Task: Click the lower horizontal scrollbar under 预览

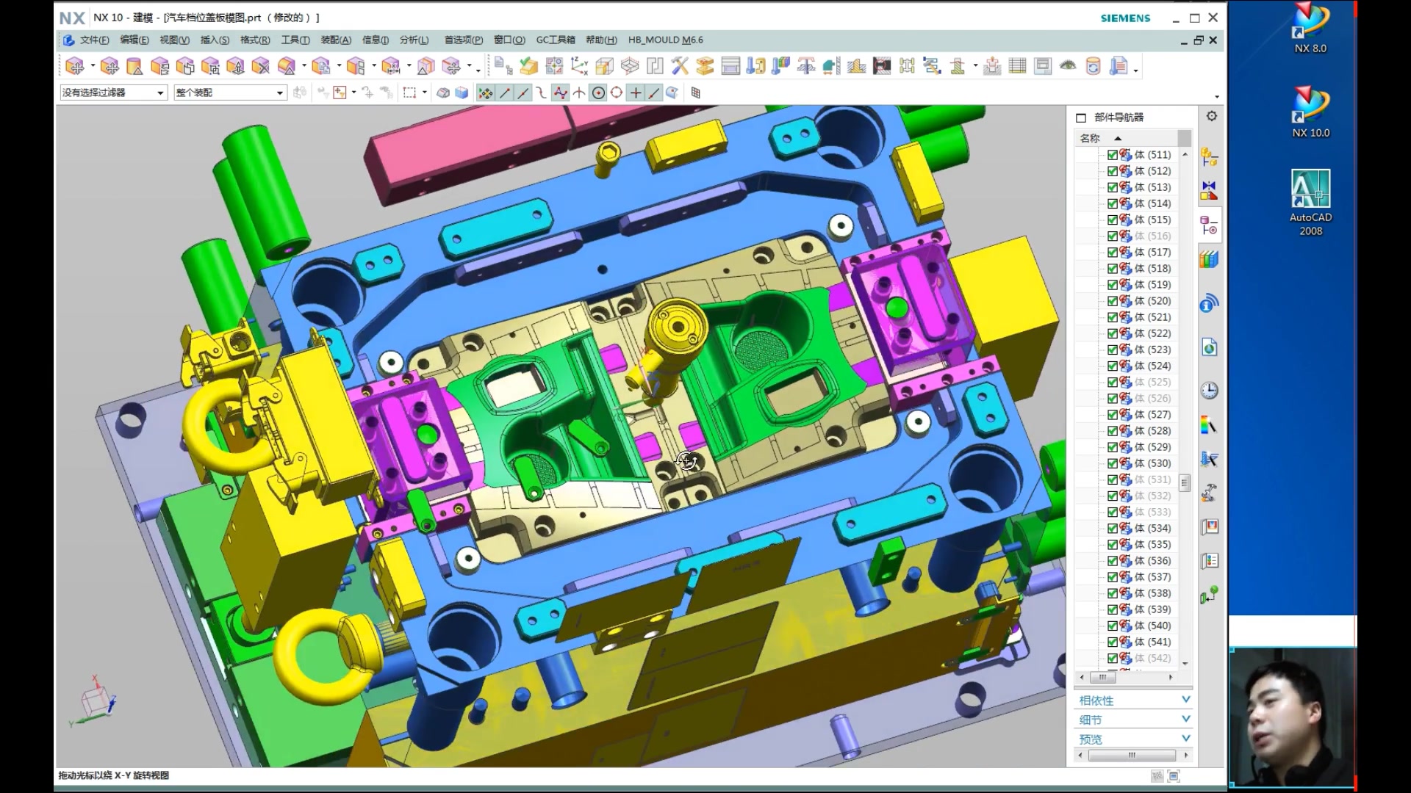Action: (1132, 755)
